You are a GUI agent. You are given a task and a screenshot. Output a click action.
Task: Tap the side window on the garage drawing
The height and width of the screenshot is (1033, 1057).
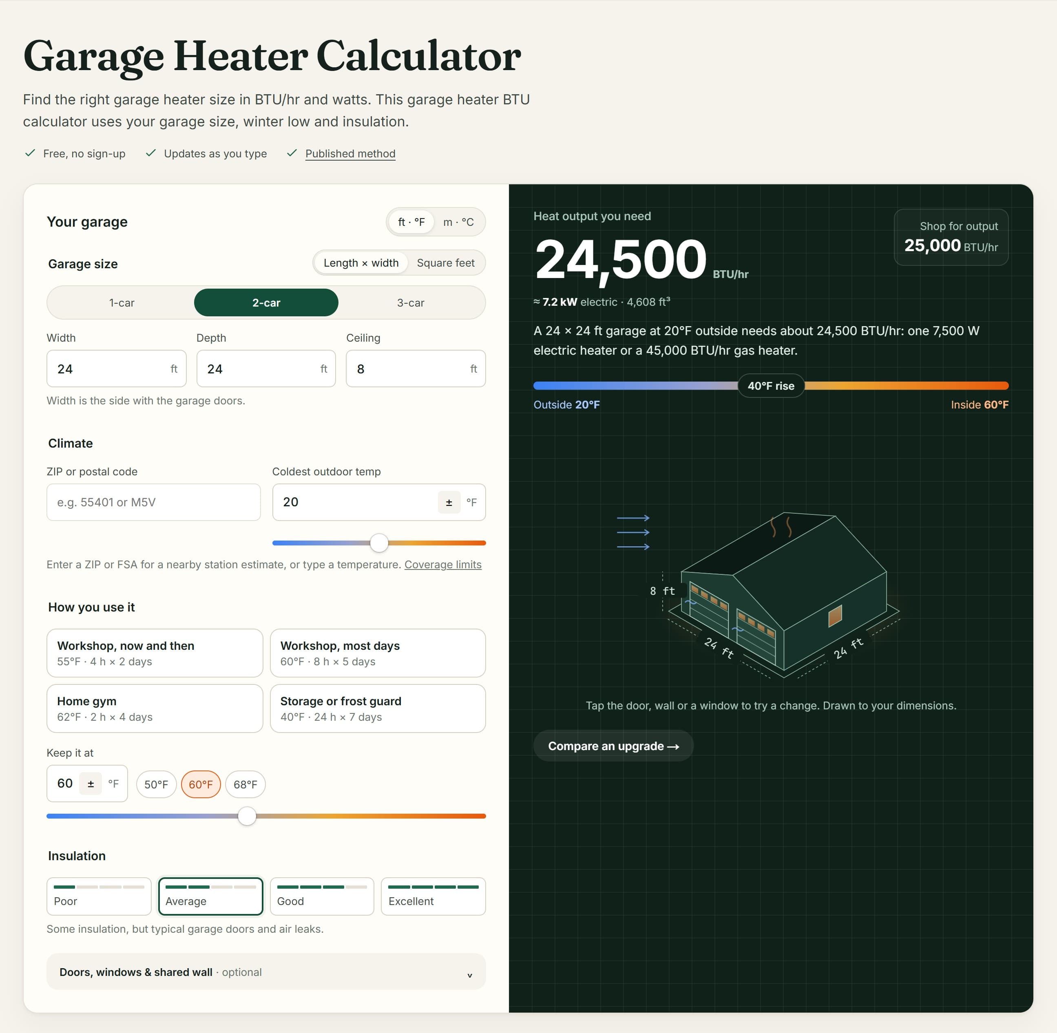835,616
